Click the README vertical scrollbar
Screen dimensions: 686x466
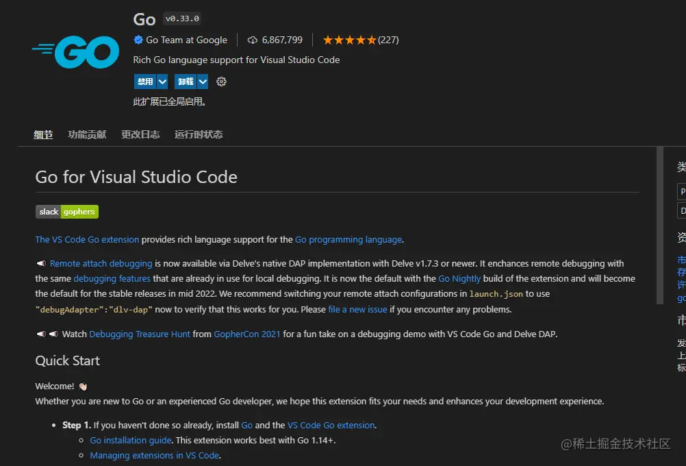tap(660, 226)
